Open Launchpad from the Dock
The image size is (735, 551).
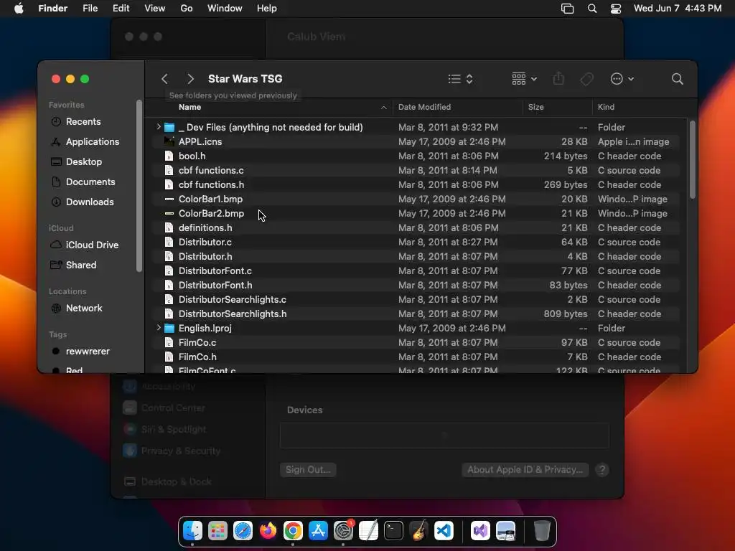pyautogui.click(x=218, y=531)
